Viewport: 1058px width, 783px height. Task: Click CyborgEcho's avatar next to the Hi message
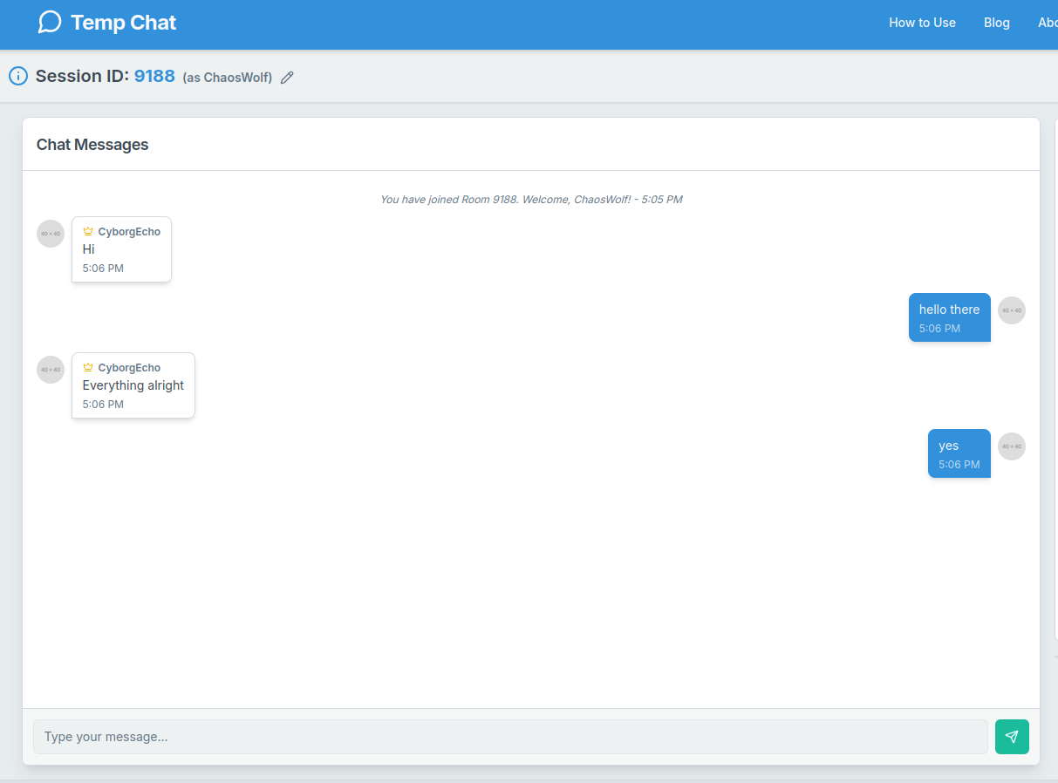coord(50,234)
